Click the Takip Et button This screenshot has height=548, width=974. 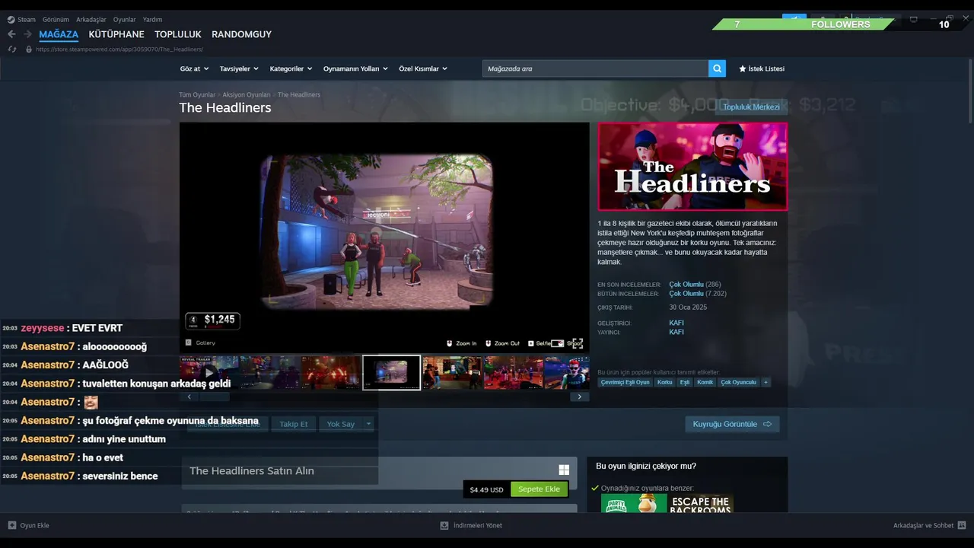(x=294, y=424)
